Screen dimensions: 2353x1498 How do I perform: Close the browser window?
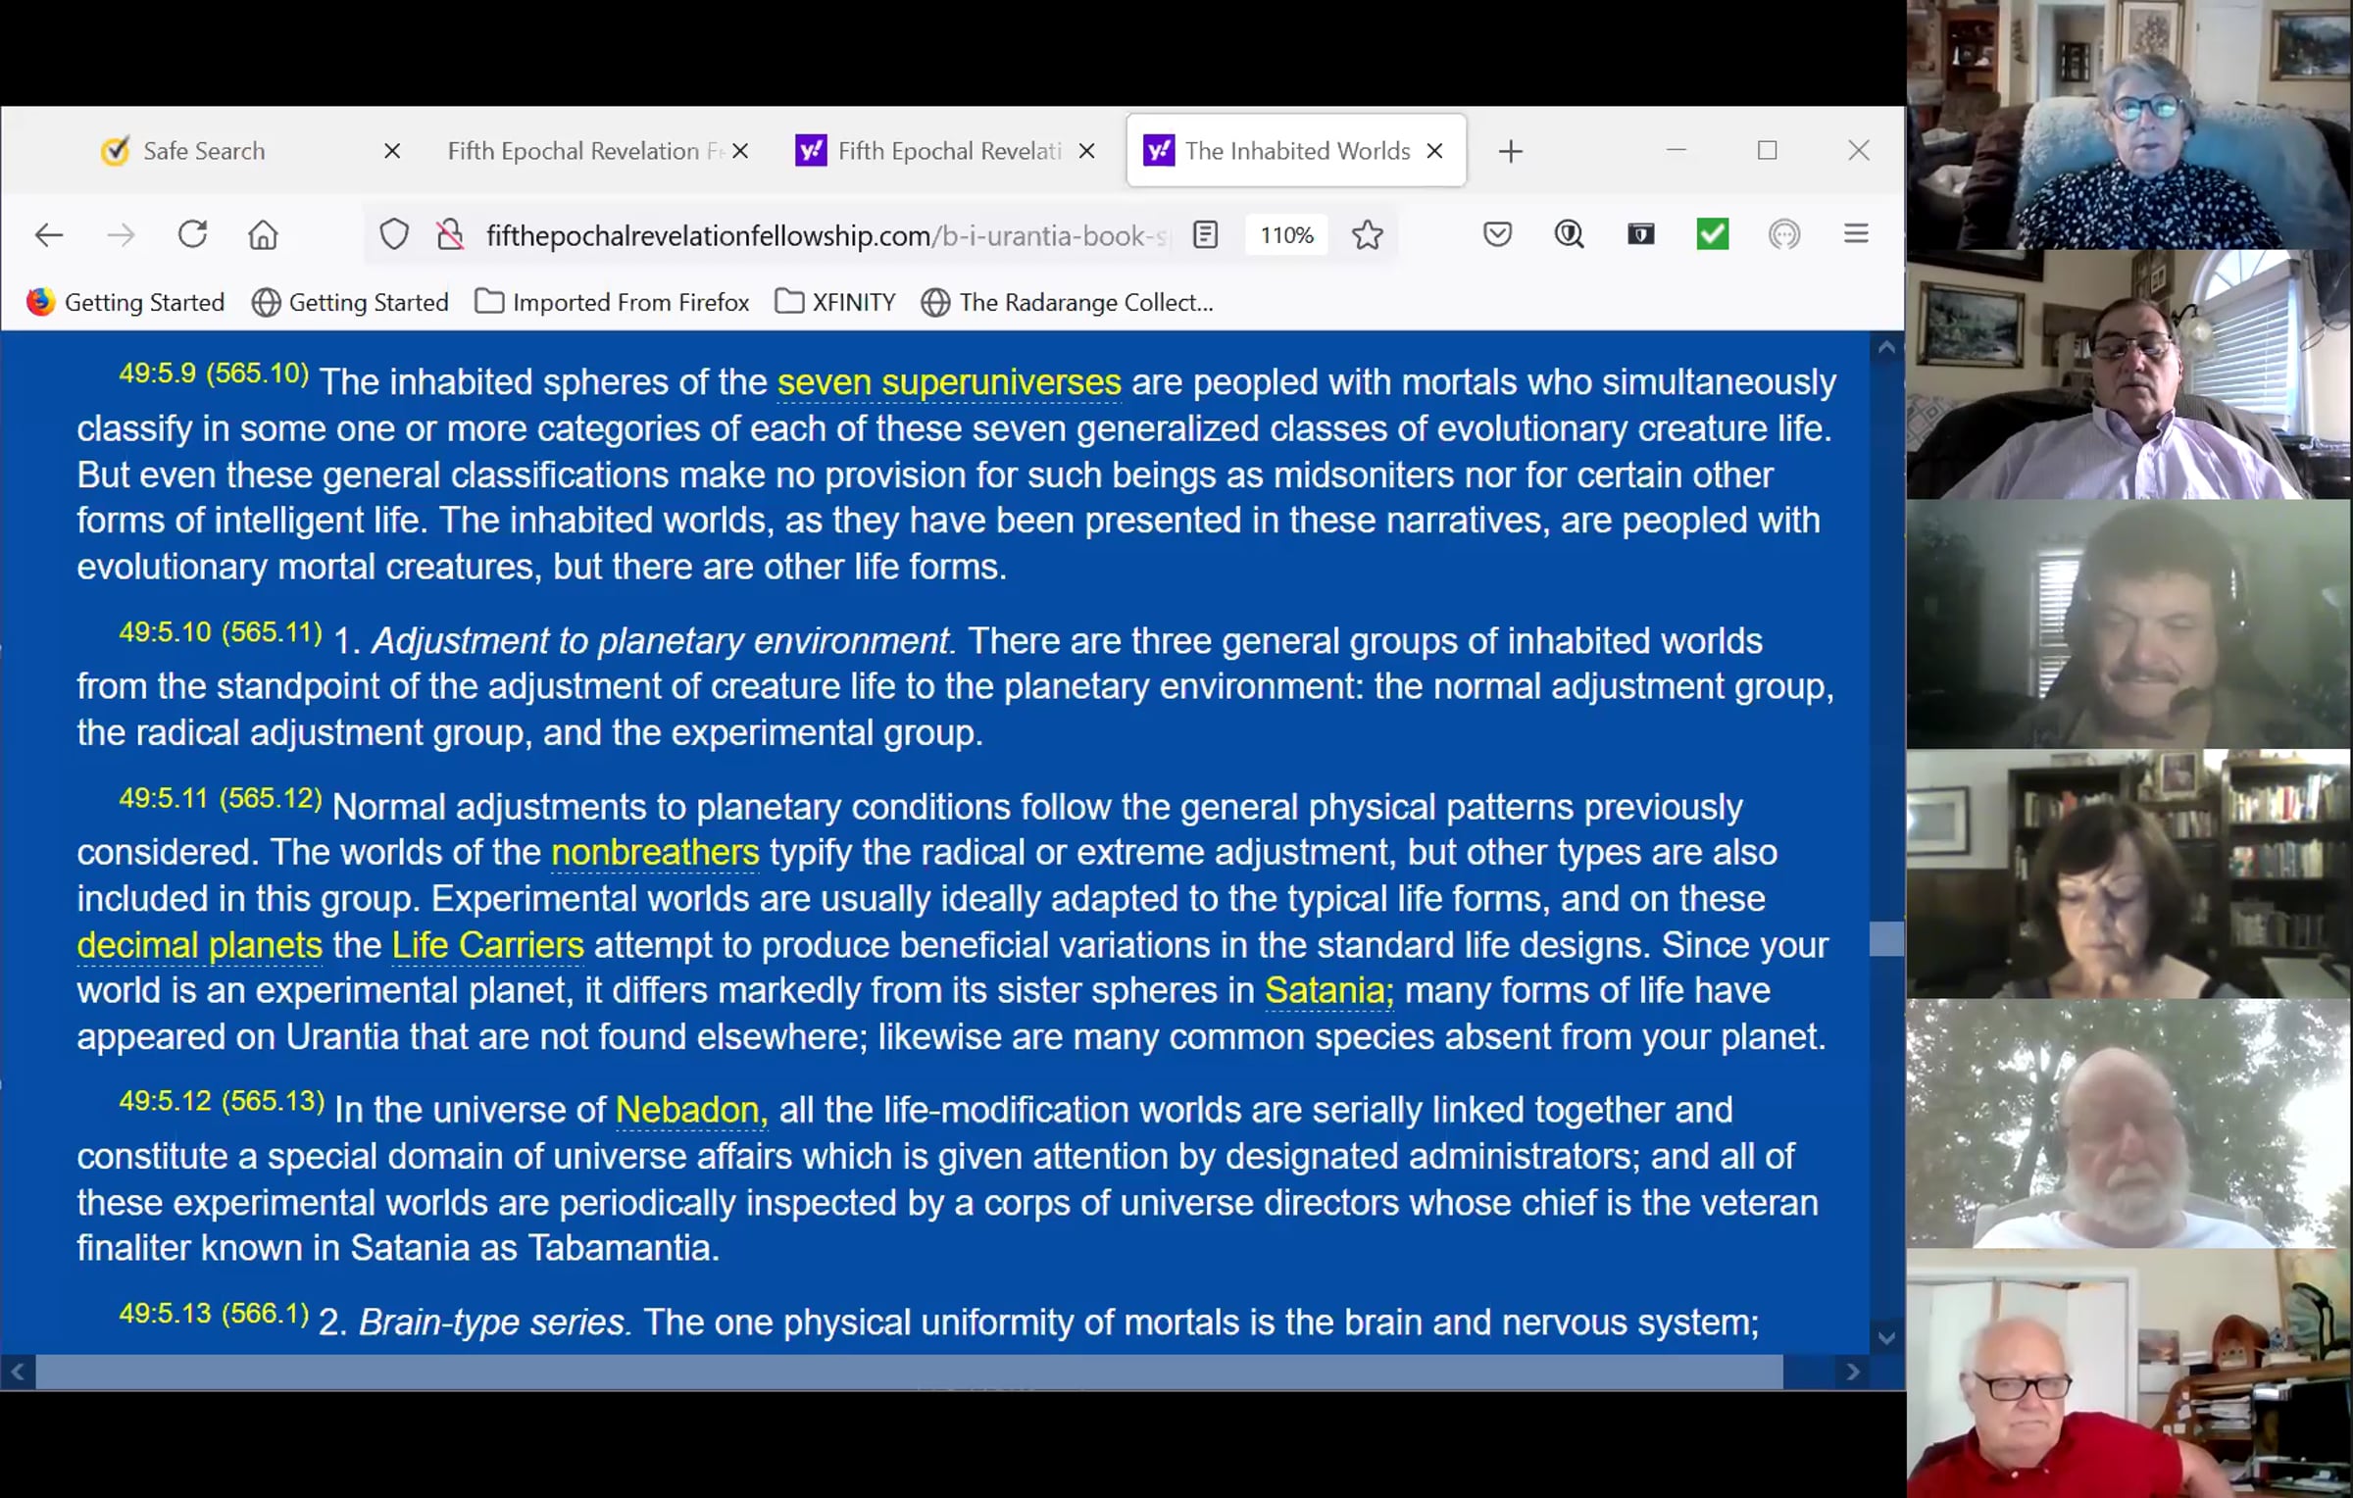point(1858,150)
